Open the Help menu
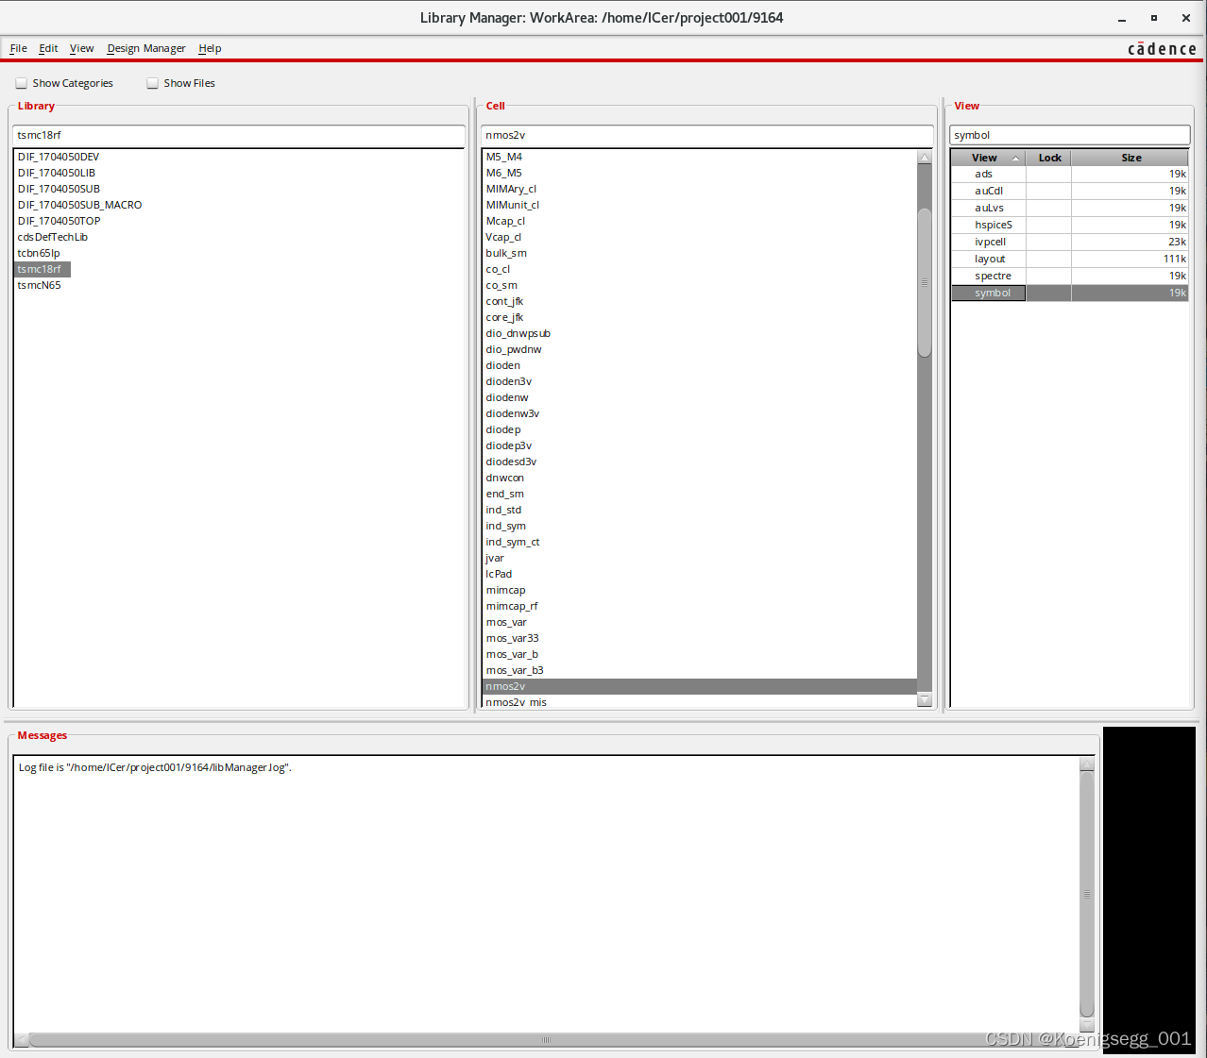 point(210,48)
